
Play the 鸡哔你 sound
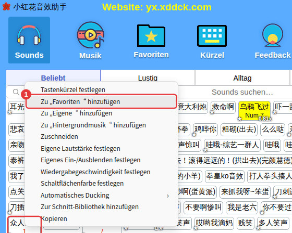[205, 130]
